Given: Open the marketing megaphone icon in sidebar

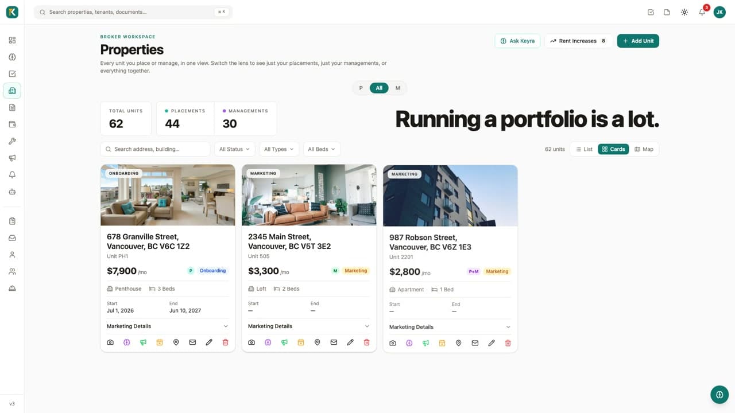Looking at the screenshot, I should 12,158.
